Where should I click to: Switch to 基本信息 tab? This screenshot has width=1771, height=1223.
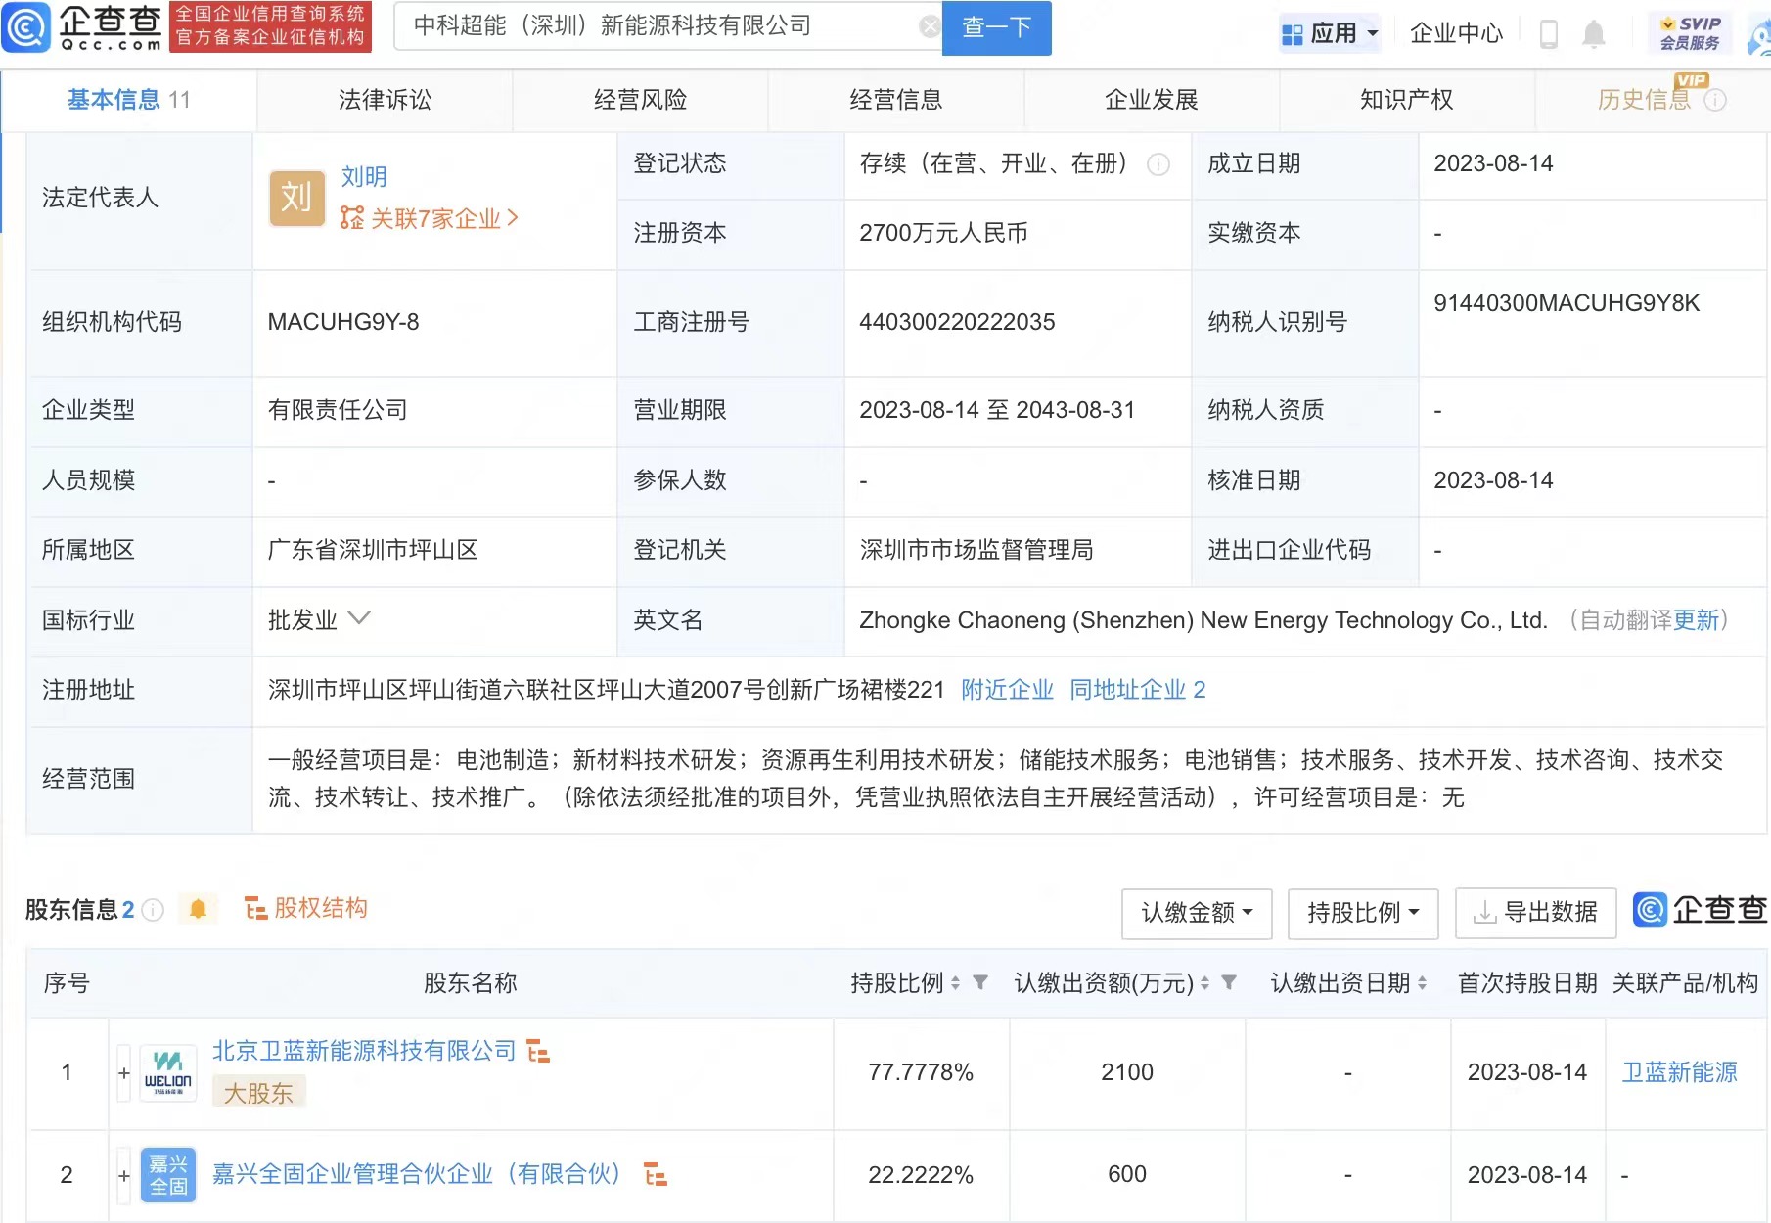[128, 100]
